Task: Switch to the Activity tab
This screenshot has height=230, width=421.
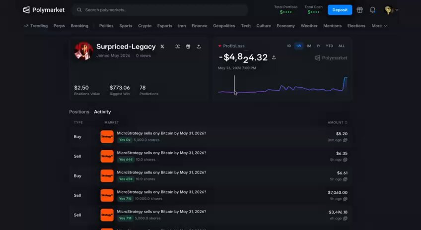Action: 102,112
